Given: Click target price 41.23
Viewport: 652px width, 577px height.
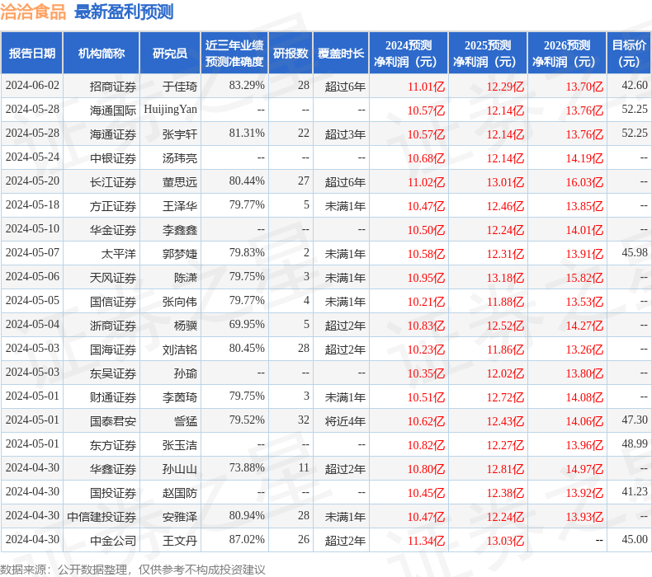Looking at the screenshot, I should 635,491.
